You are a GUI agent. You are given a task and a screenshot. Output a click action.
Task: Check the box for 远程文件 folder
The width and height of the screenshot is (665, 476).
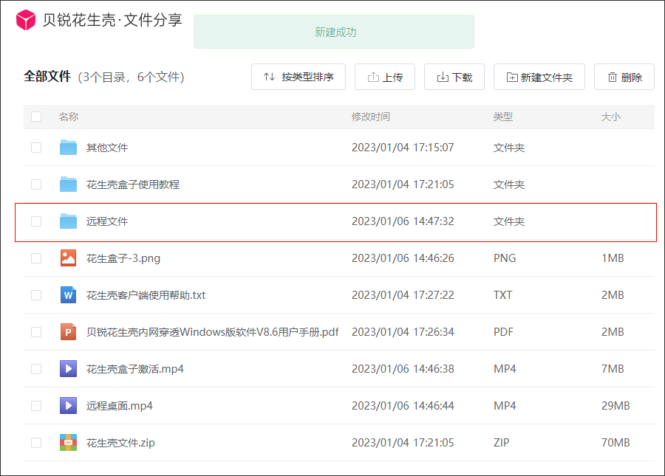[36, 221]
